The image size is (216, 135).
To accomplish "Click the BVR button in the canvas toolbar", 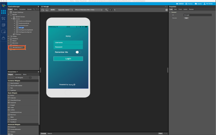I will 53,10.
